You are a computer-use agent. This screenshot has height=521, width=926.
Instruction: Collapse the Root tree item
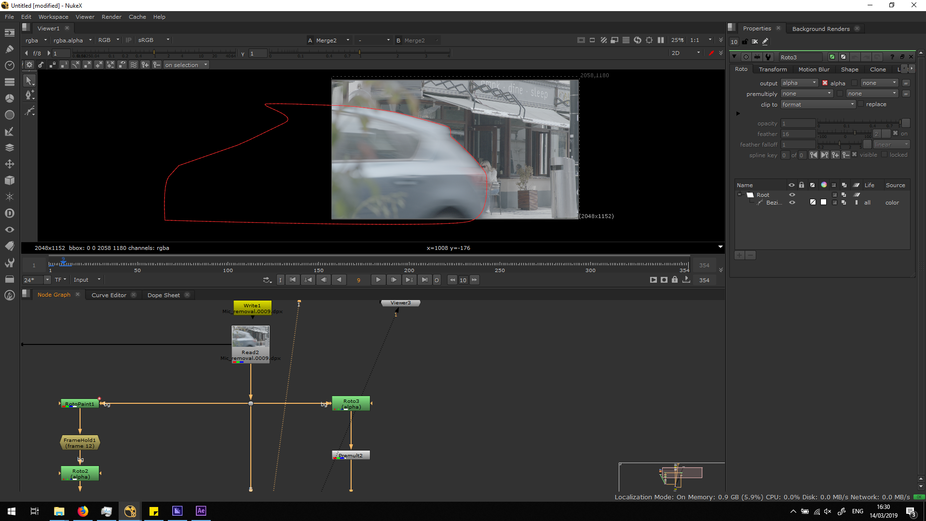click(739, 194)
